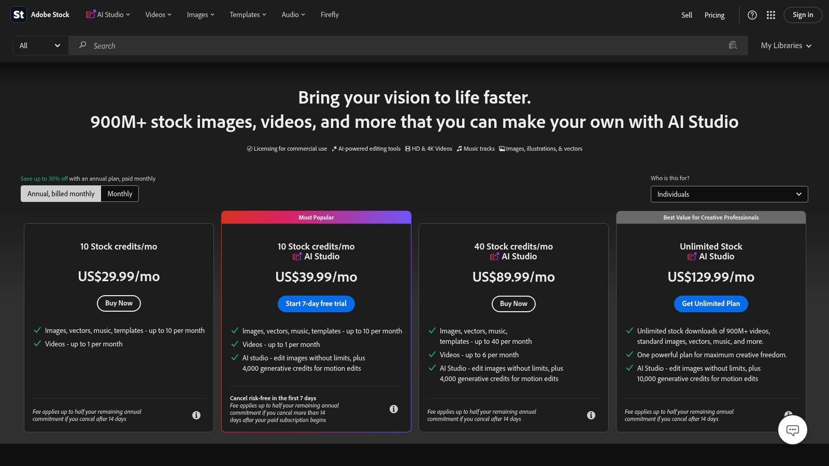Click 'Videos - up to 6 per month'
The width and height of the screenshot is (829, 466).
pos(479,355)
